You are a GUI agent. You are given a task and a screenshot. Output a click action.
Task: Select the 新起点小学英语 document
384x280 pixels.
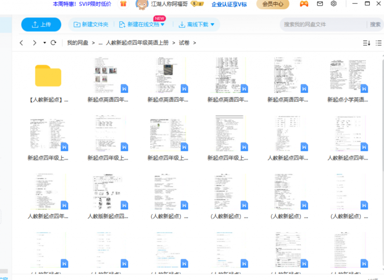(348, 80)
